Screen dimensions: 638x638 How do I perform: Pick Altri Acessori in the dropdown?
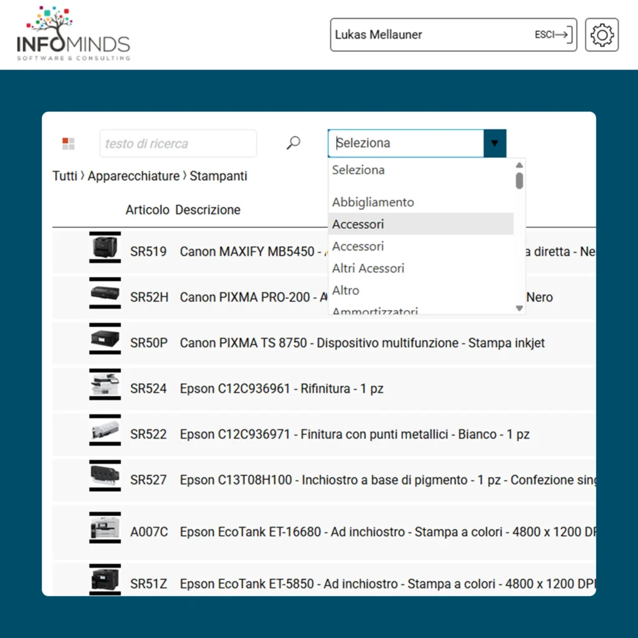click(x=368, y=269)
